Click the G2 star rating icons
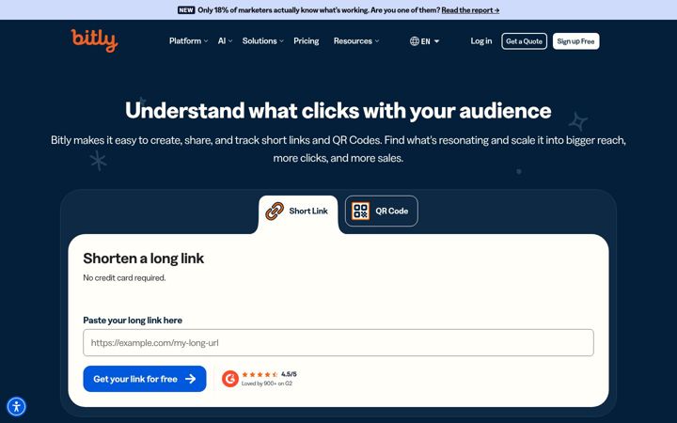The image size is (677, 423). point(260,374)
